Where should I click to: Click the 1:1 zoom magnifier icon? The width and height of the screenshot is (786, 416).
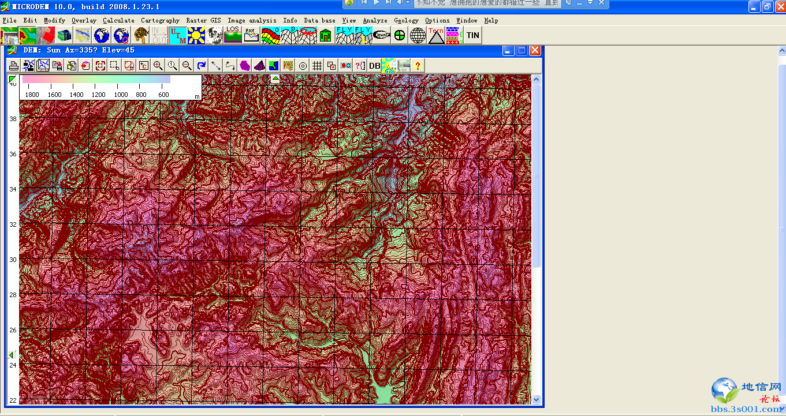[172, 65]
